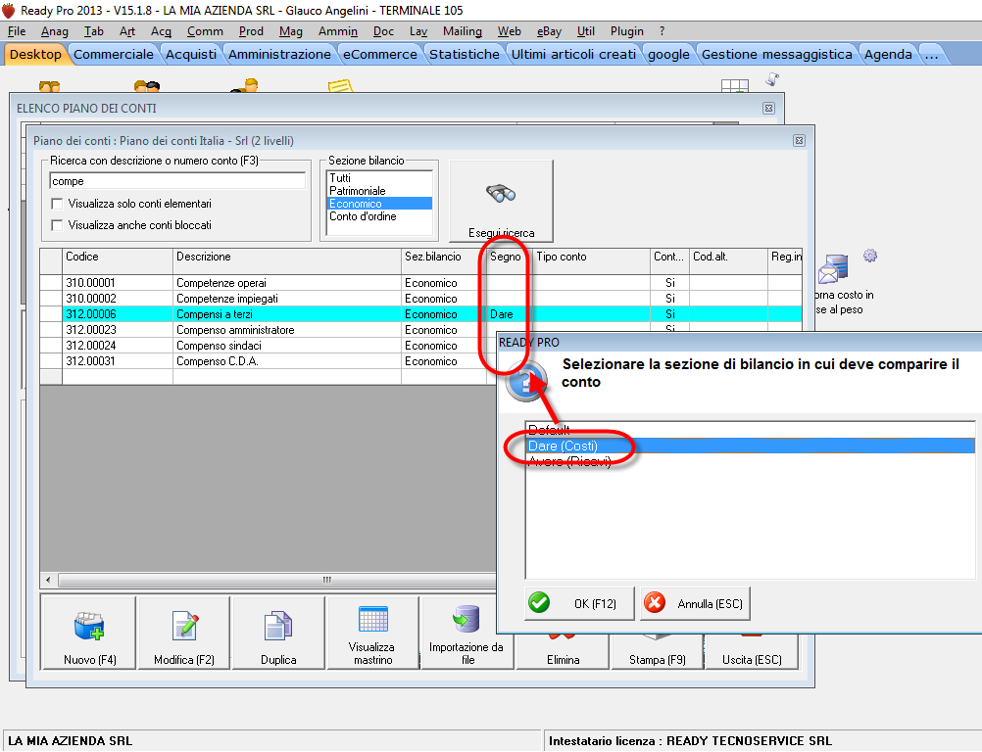Open the ? help menu
This screenshot has height=752, width=982.
[662, 31]
